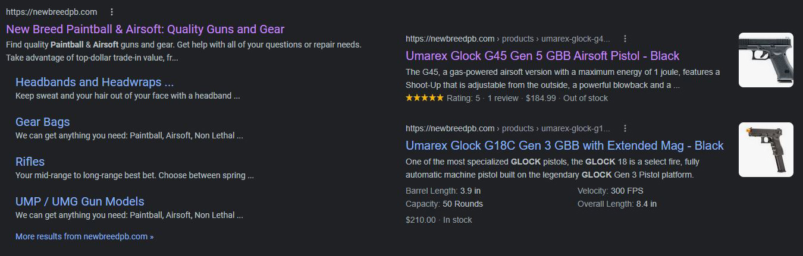This screenshot has width=803, height=256.
Task: Open New Breed Paintball & Airsoft title link
Action: click(145, 29)
